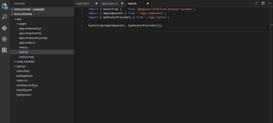Open index.html in the file tree
Viewport: 273px width, 123px height.
pos(23,71)
